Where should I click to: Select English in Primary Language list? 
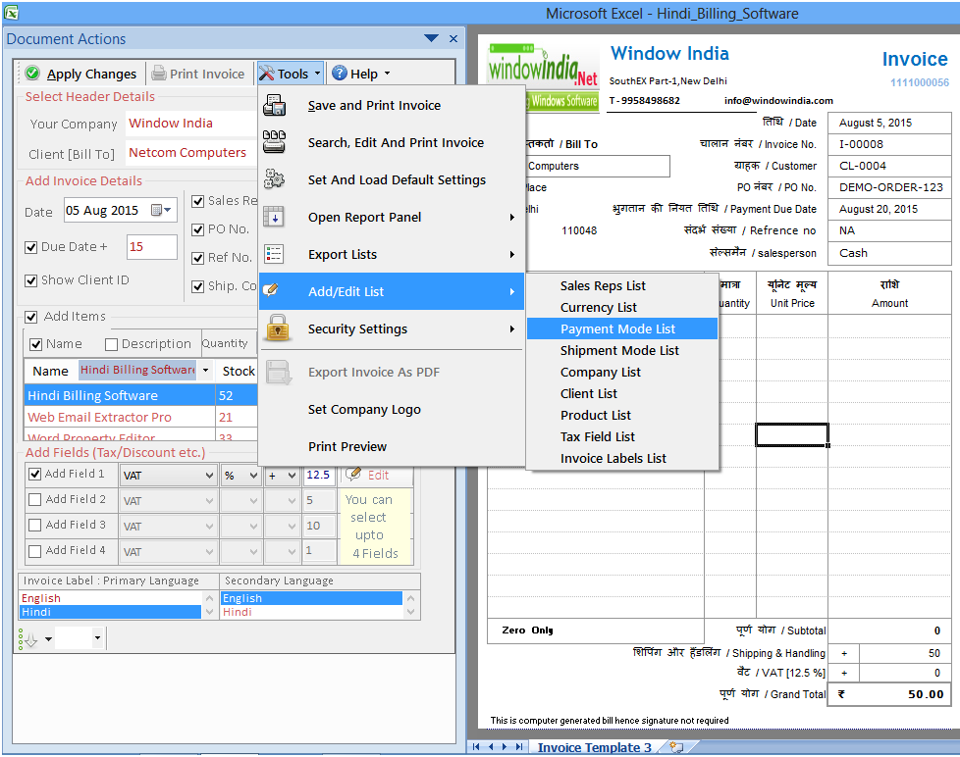tap(110, 598)
